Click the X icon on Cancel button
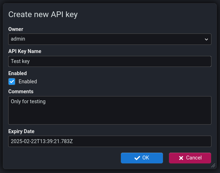Image resolution: width=220 pixels, height=173 pixels. pos(181,158)
